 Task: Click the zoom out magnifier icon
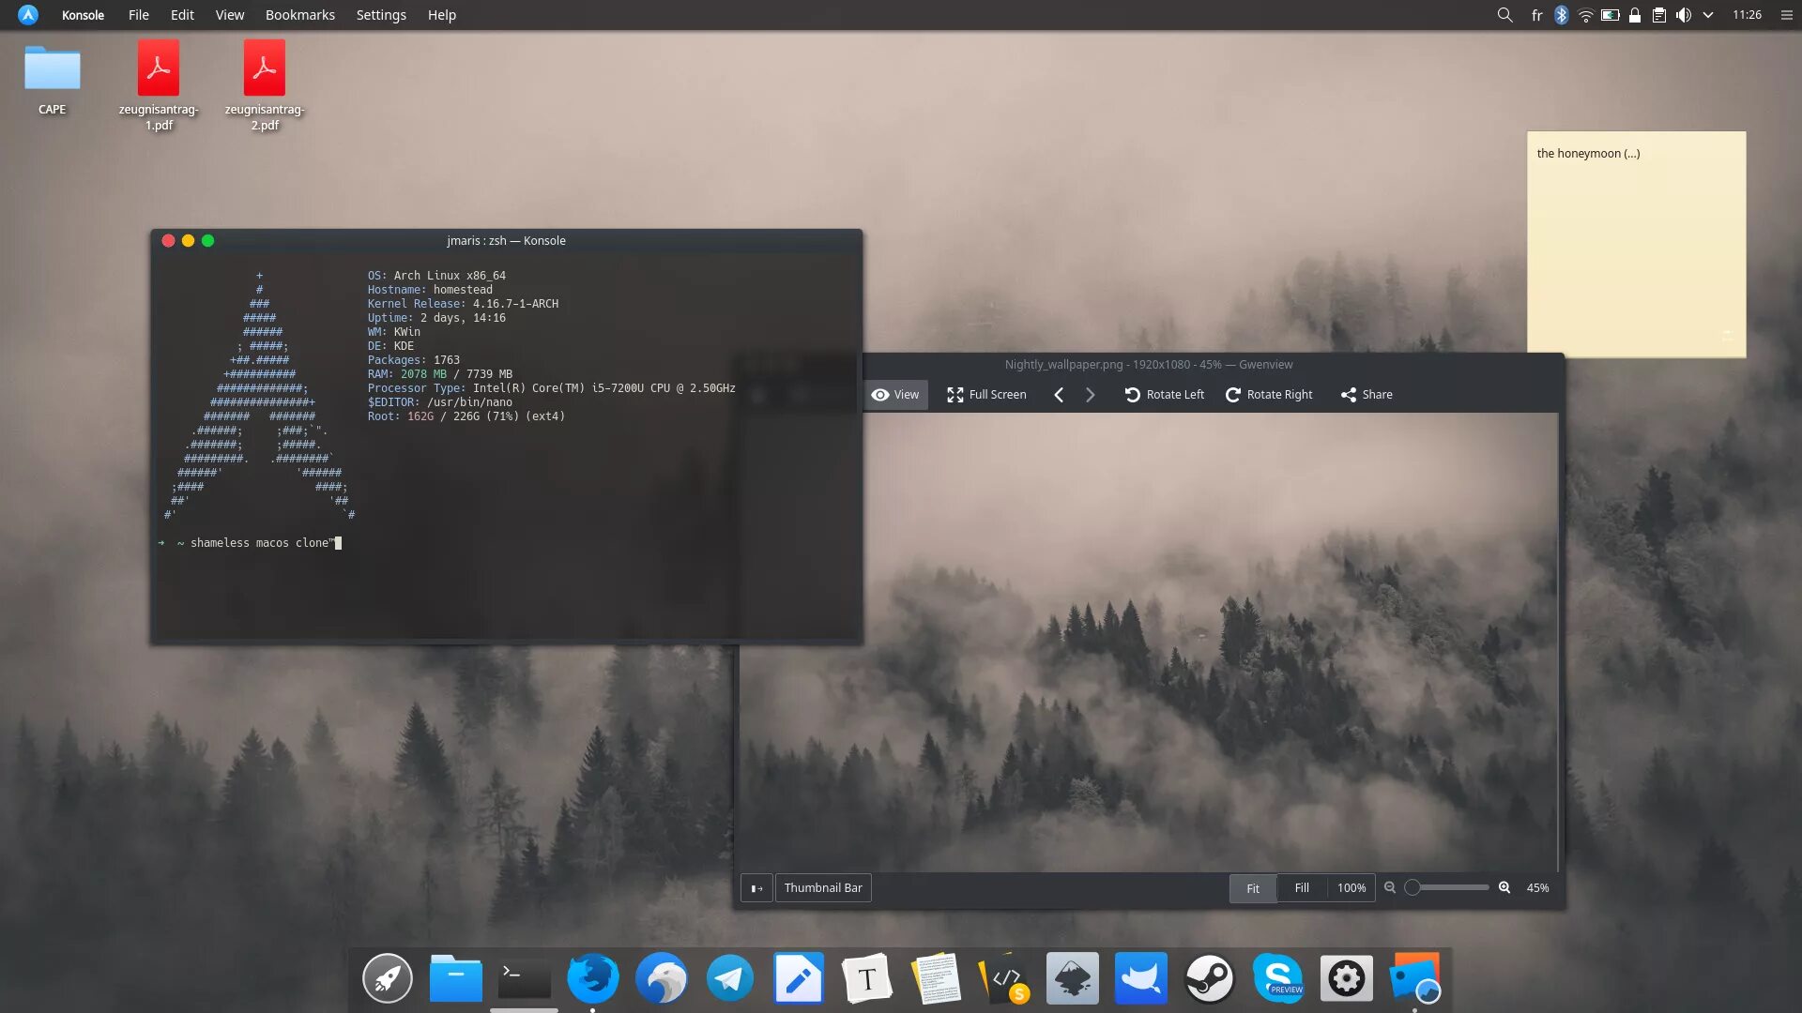(1390, 887)
